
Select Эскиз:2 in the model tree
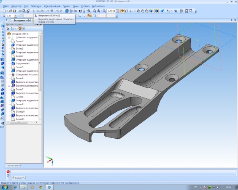pos(19,41)
